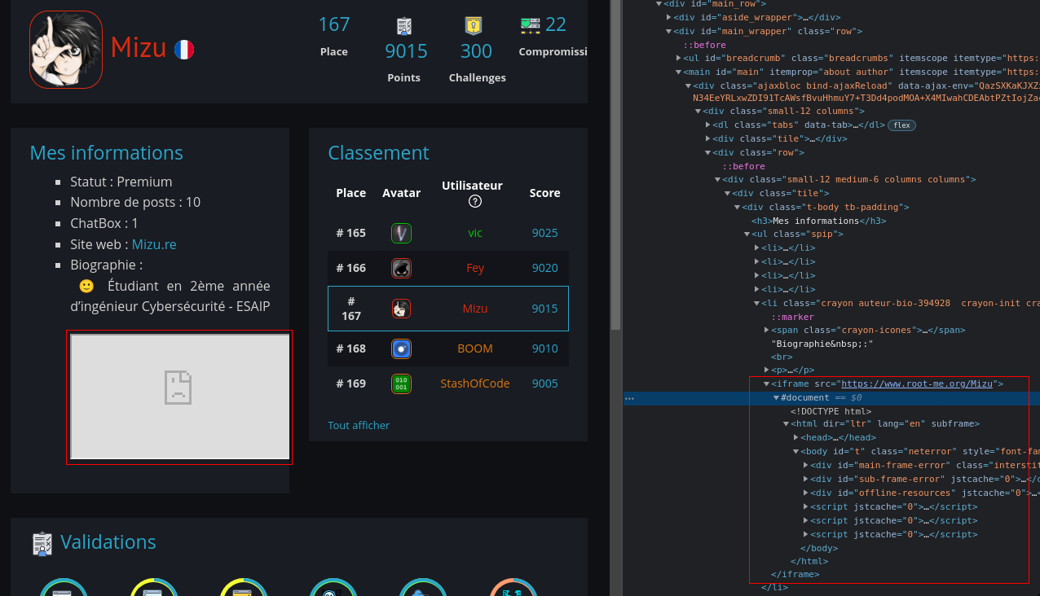
Task: Click Fey's avatar in ranking
Action: pos(401,268)
